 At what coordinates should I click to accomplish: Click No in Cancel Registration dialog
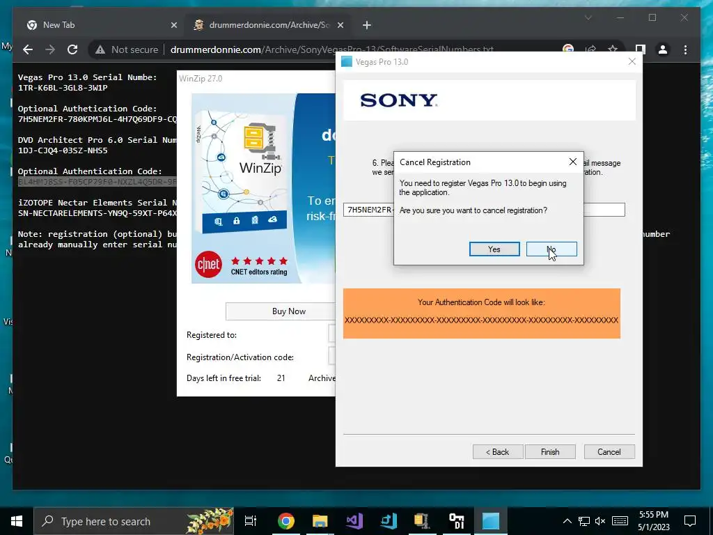pyautogui.click(x=551, y=249)
